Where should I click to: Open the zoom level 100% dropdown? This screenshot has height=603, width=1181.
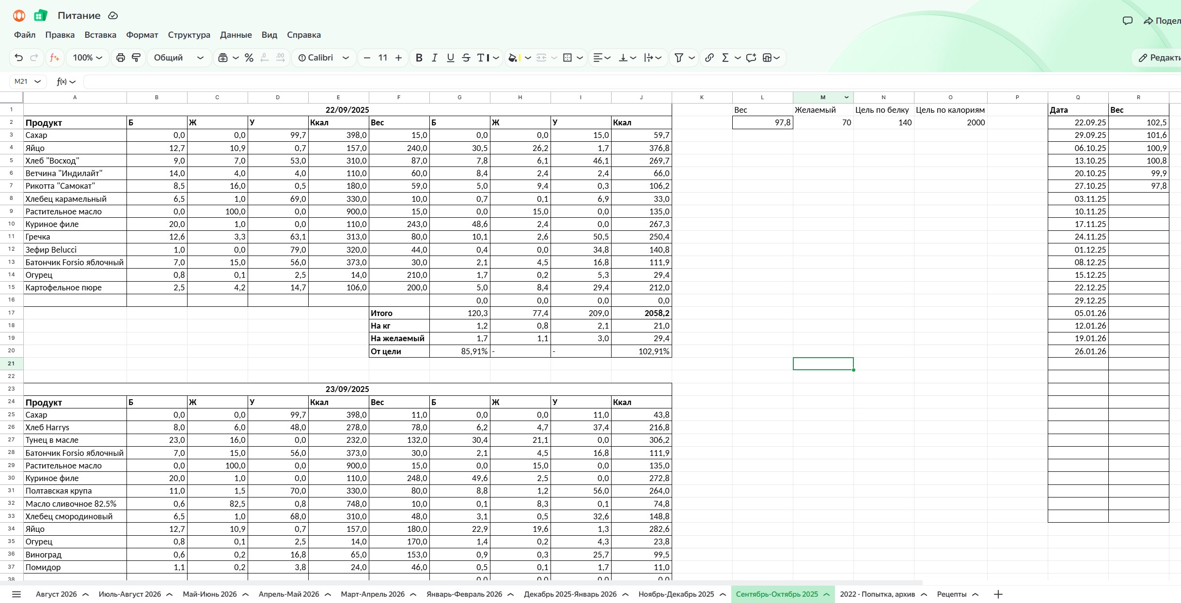click(x=88, y=58)
